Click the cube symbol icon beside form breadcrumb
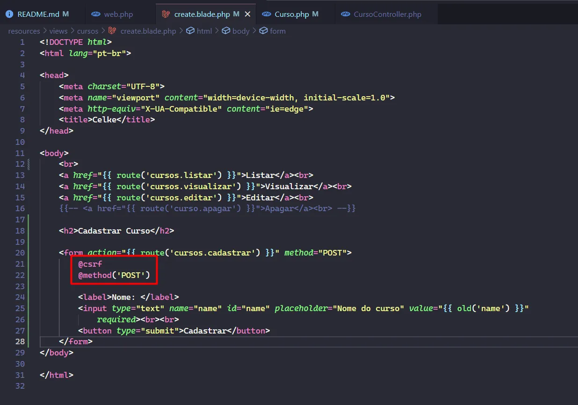The width and height of the screenshot is (578, 405). click(x=263, y=31)
